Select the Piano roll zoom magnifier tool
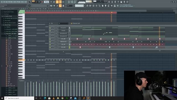177x100 pixels. (x=44, y=9)
